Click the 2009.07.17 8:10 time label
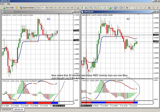 click(x=86, y=106)
